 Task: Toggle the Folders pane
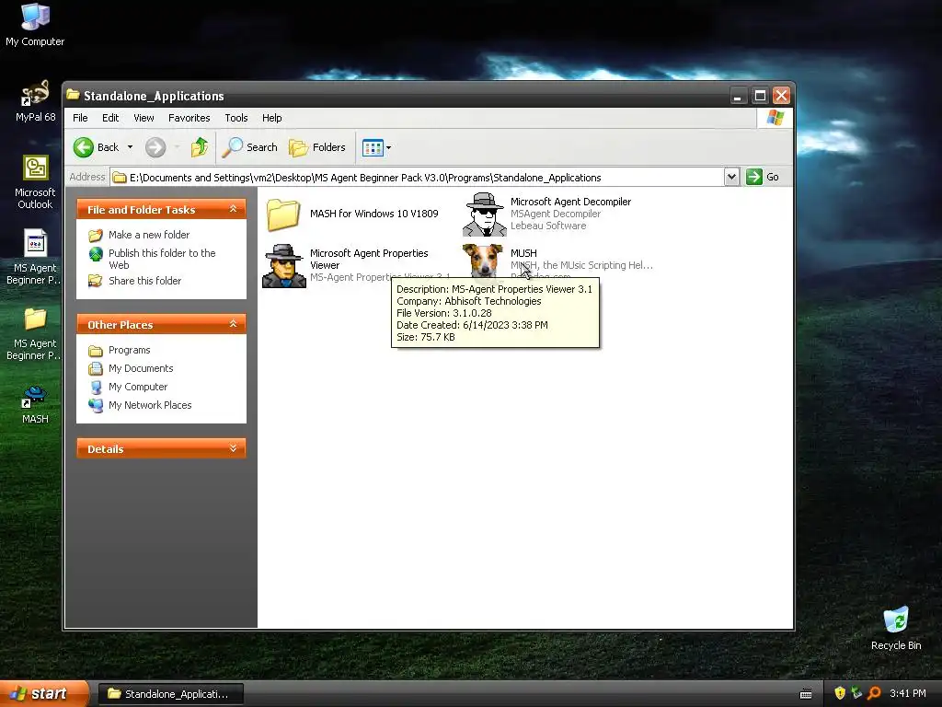(317, 147)
